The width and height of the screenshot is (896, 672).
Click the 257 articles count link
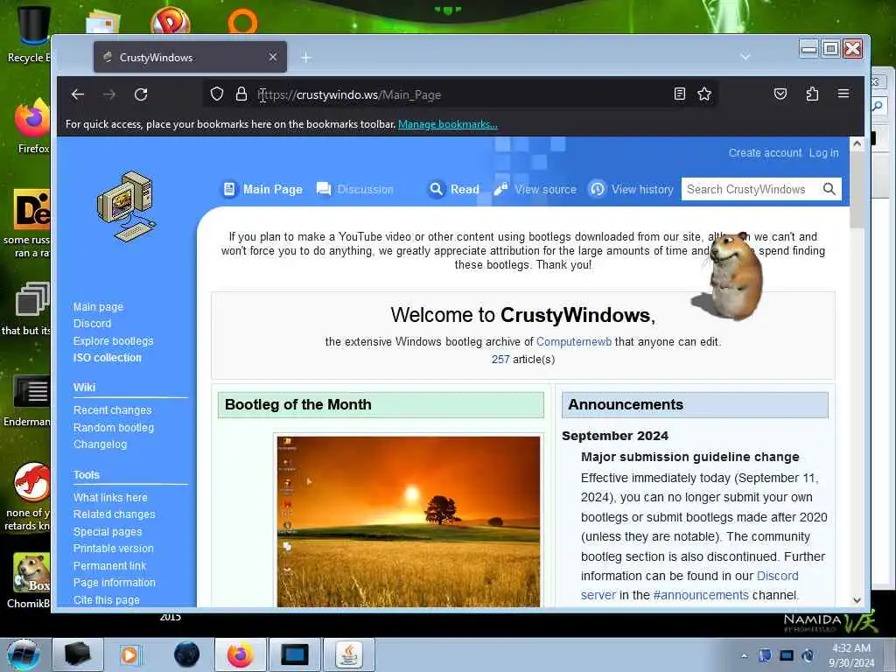tap(500, 360)
